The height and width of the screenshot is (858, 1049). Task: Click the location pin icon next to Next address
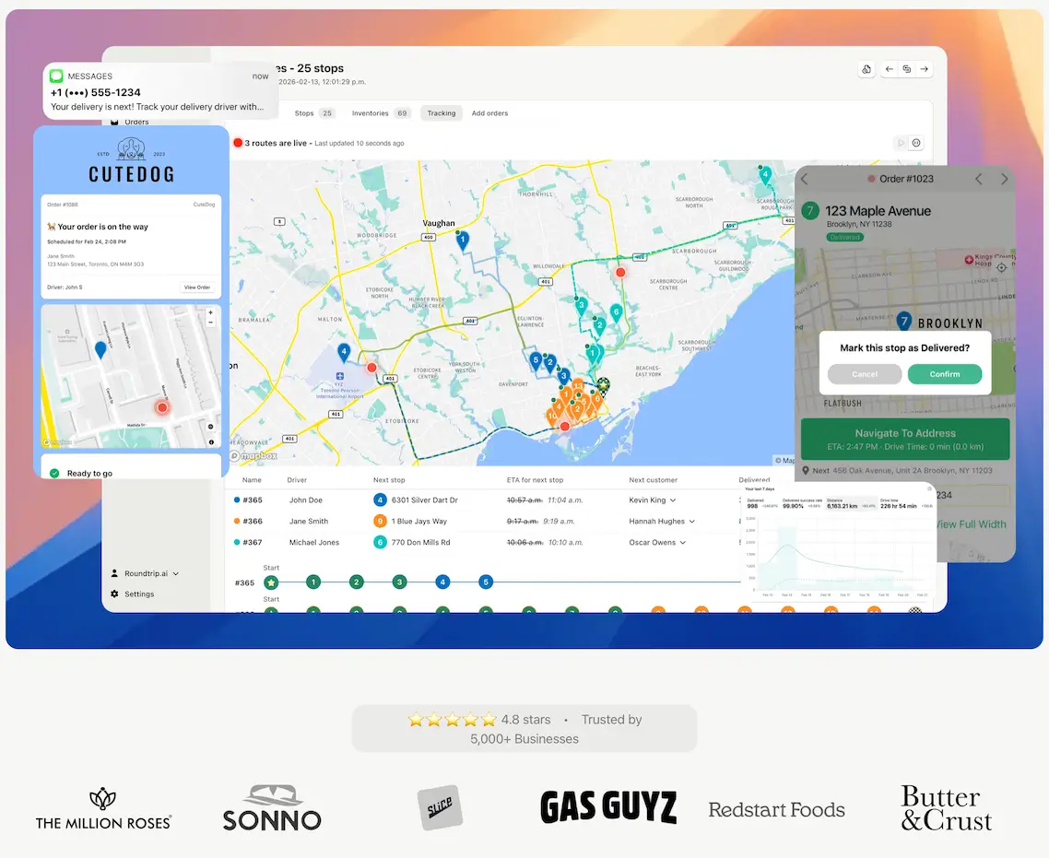806,470
